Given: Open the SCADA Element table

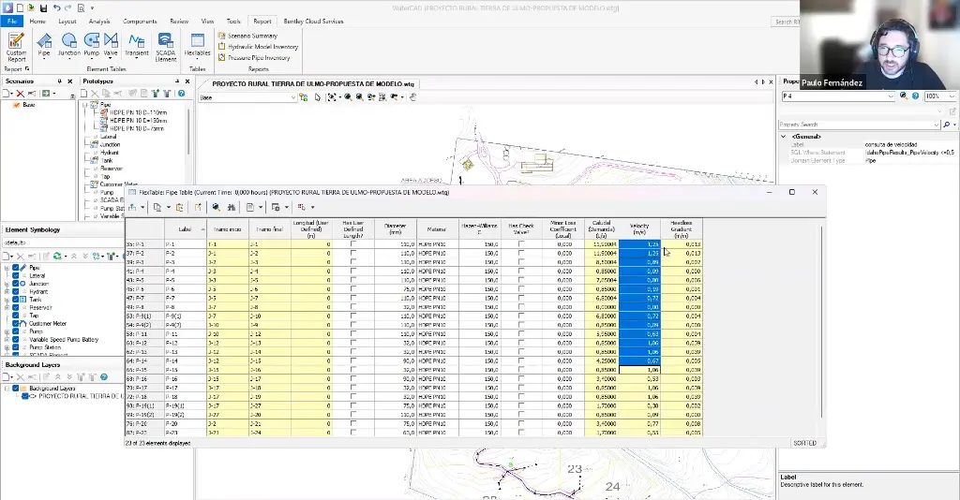Looking at the screenshot, I should tap(165, 48).
